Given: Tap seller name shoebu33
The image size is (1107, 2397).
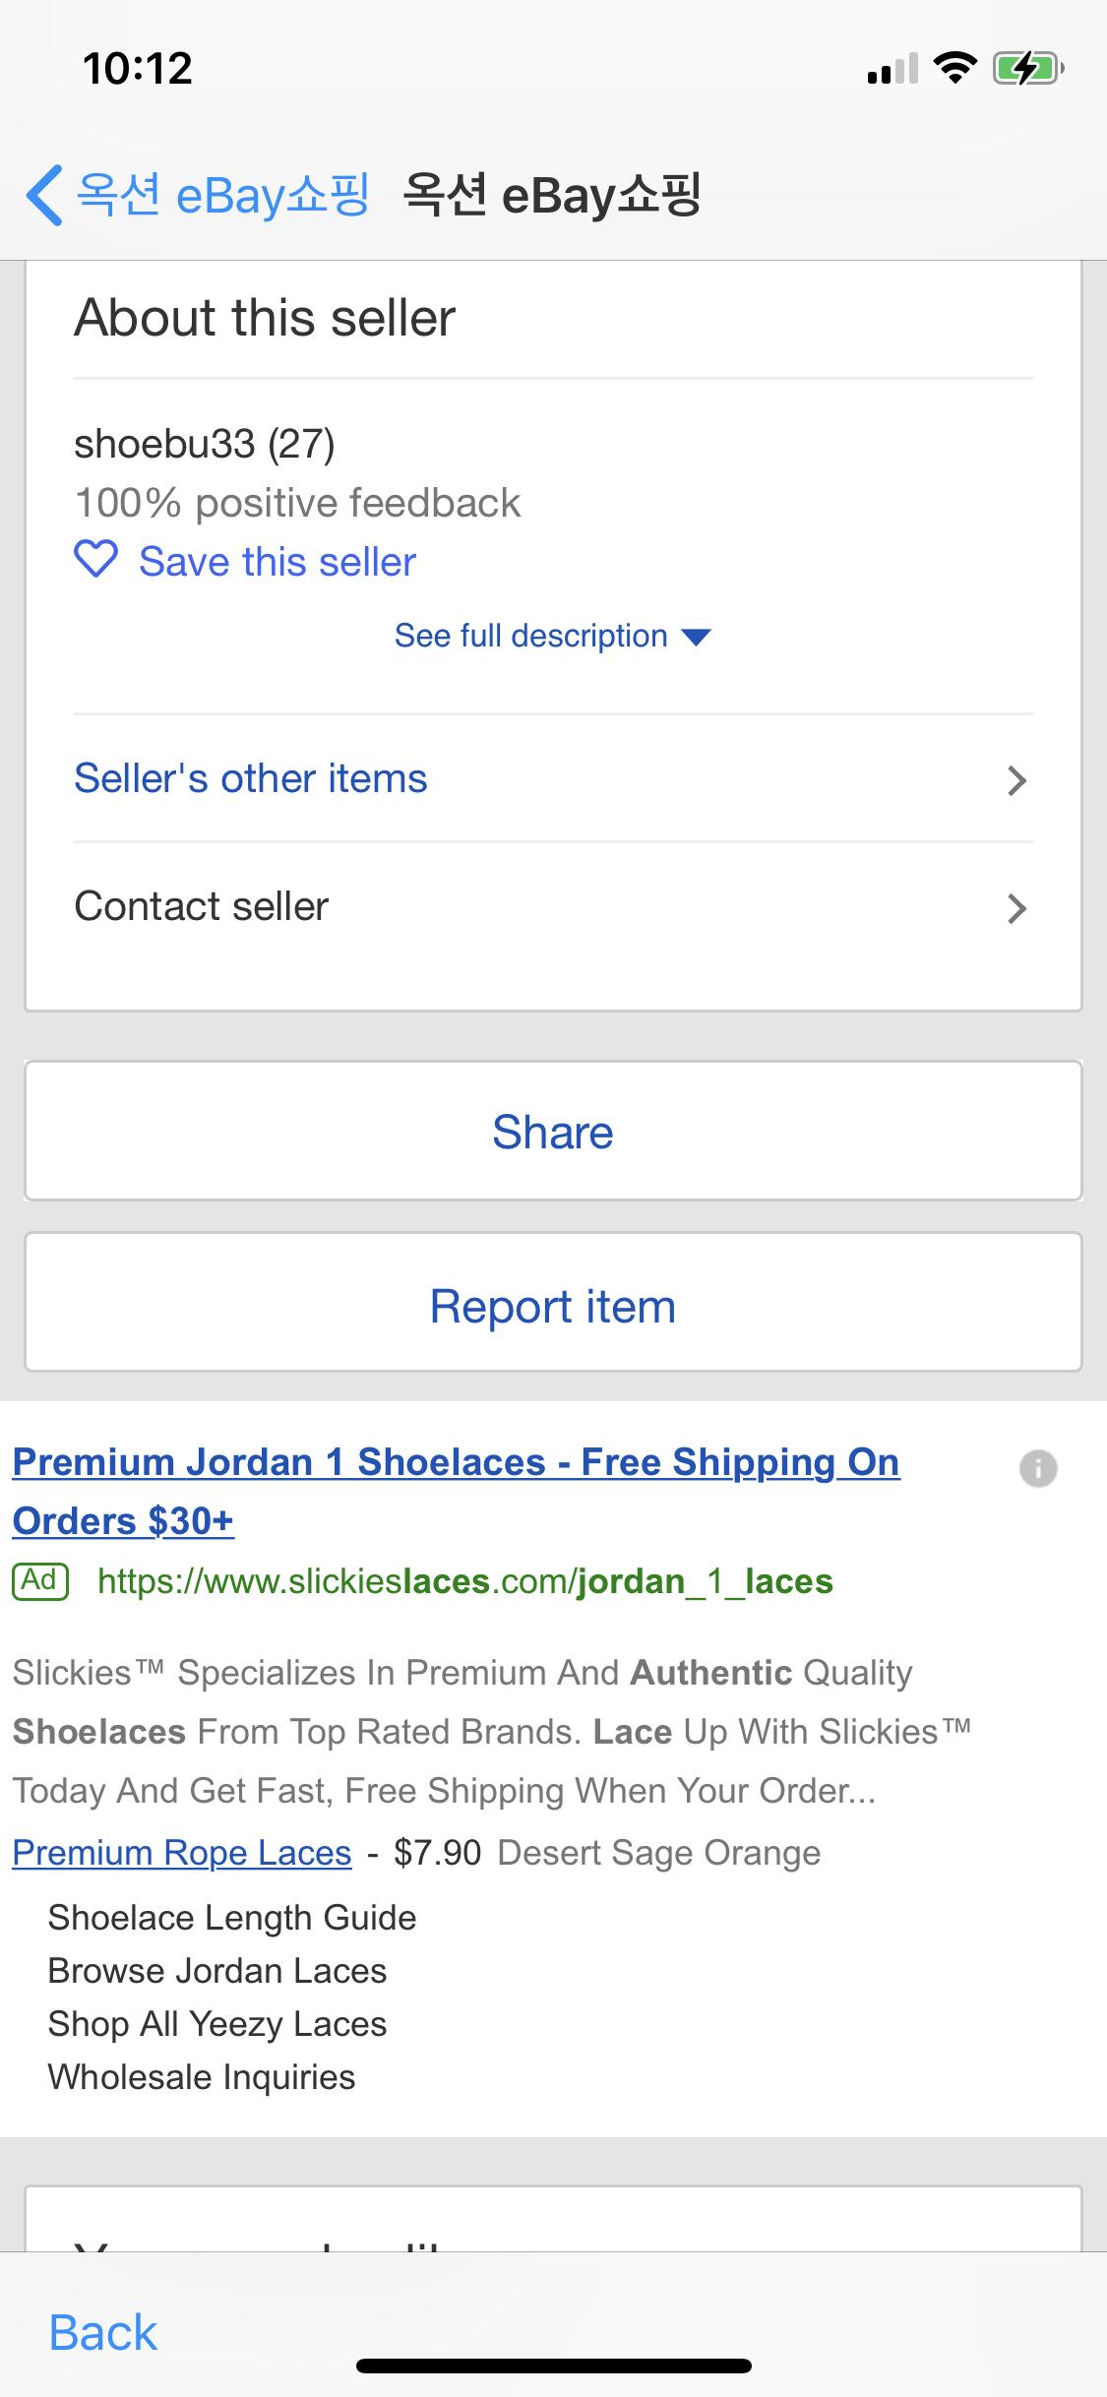Looking at the screenshot, I should click(164, 444).
